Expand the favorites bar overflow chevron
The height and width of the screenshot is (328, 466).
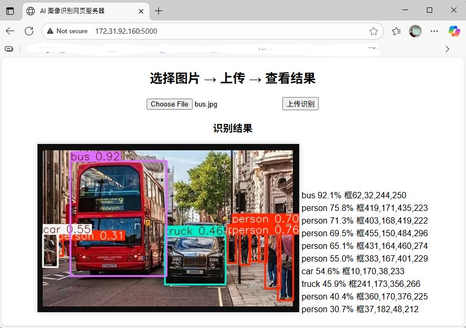coord(448,49)
